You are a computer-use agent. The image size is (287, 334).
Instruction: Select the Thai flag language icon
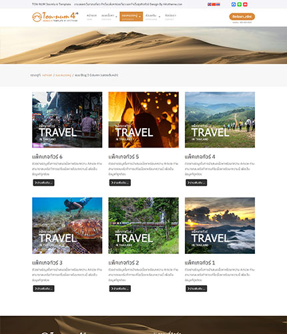coord(218,5)
